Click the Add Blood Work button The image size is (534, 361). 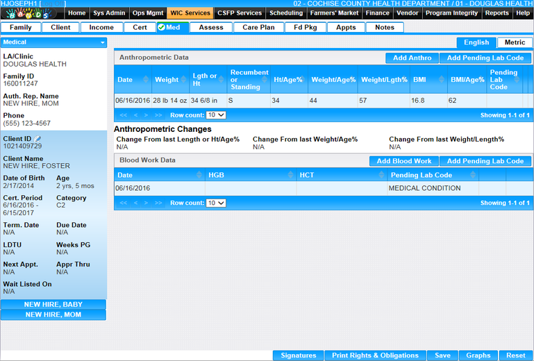pyautogui.click(x=403, y=161)
